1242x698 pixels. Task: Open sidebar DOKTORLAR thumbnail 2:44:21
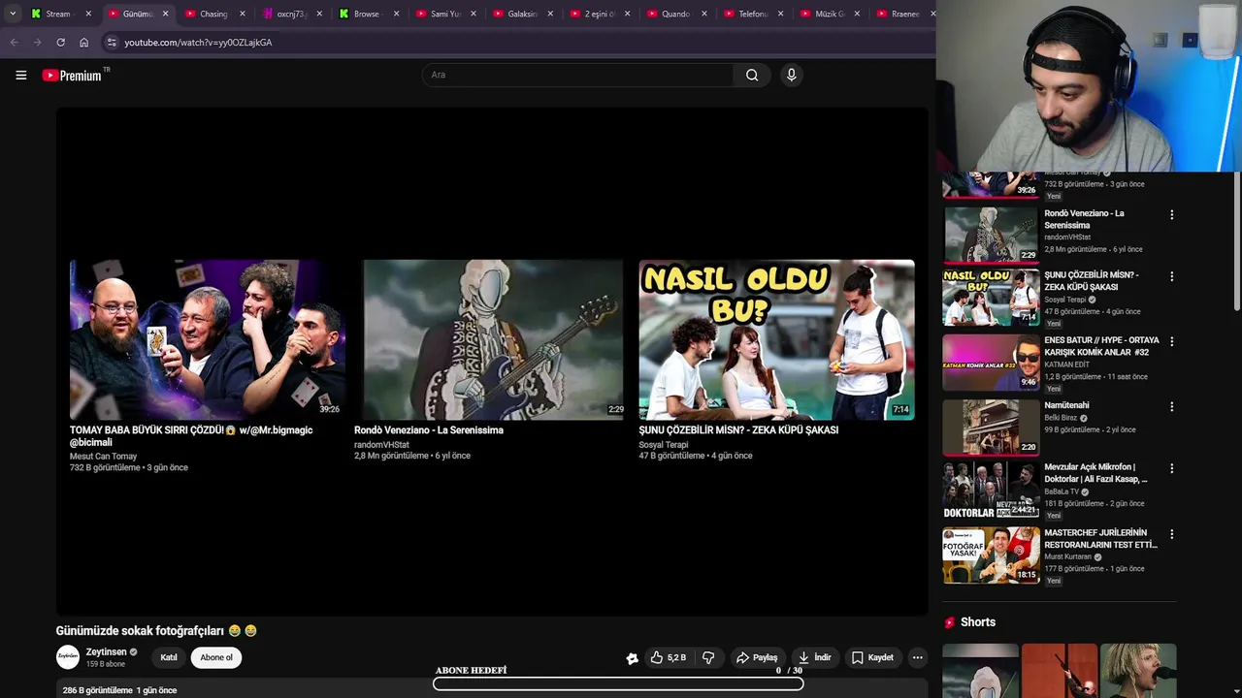click(991, 490)
